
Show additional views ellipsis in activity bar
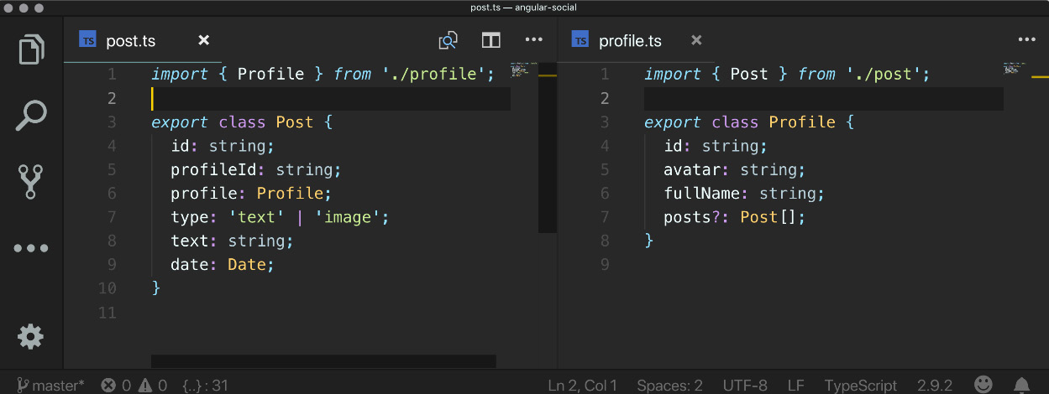[31, 249]
